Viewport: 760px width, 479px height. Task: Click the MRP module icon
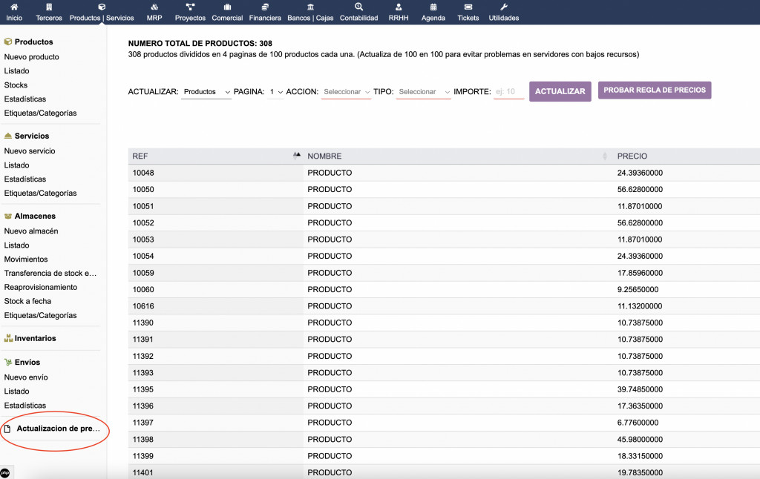[154, 7]
